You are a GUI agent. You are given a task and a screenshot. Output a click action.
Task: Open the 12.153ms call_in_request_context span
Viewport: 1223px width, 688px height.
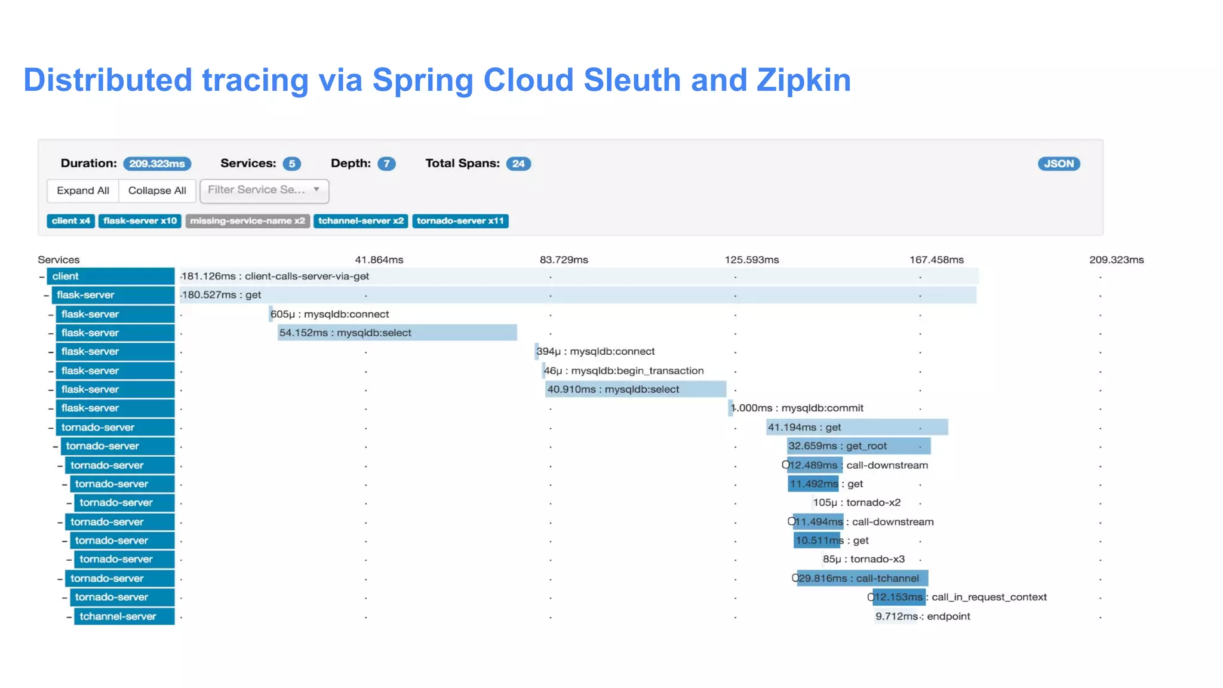point(899,597)
